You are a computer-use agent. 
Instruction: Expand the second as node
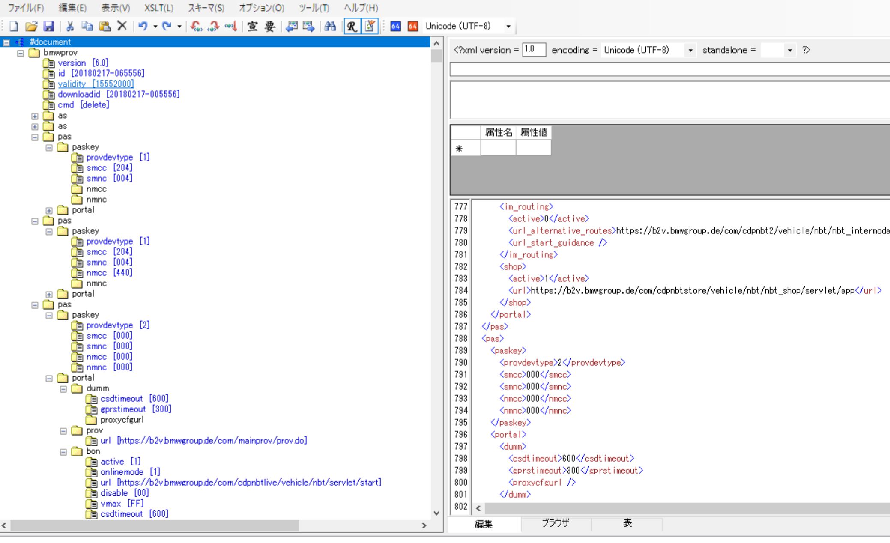[35, 127]
